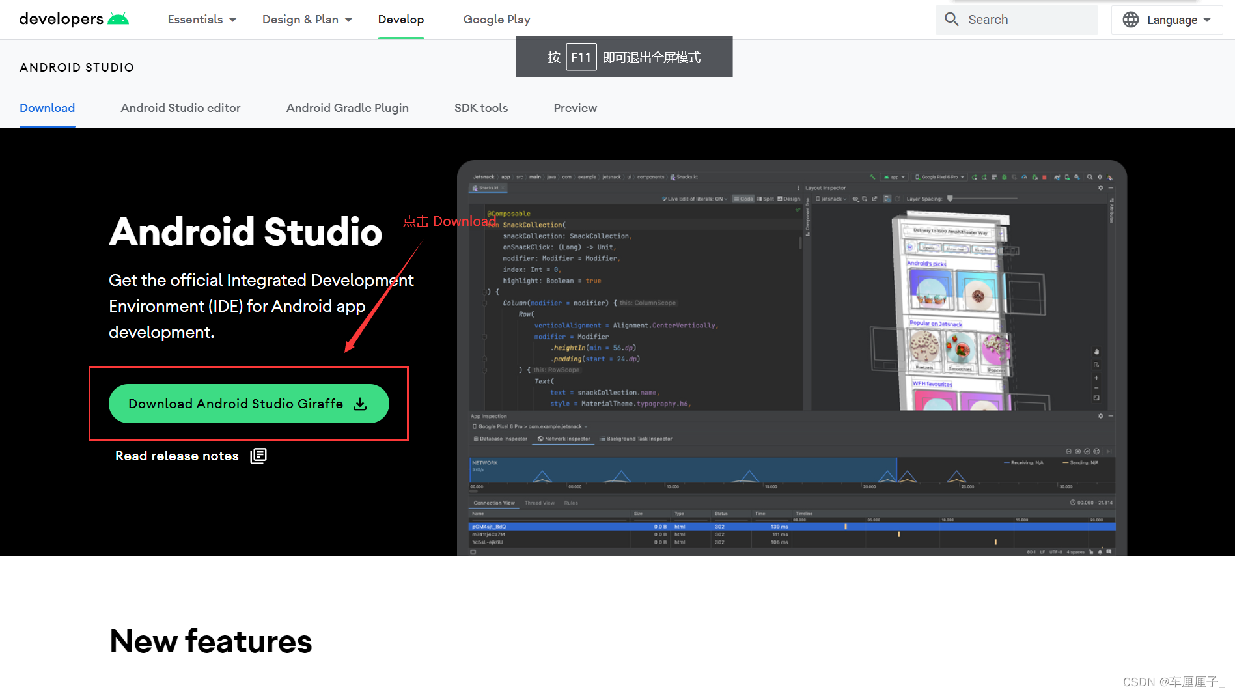Open the SDK tools tab
The image size is (1235, 694).
[x=481, y=108]
